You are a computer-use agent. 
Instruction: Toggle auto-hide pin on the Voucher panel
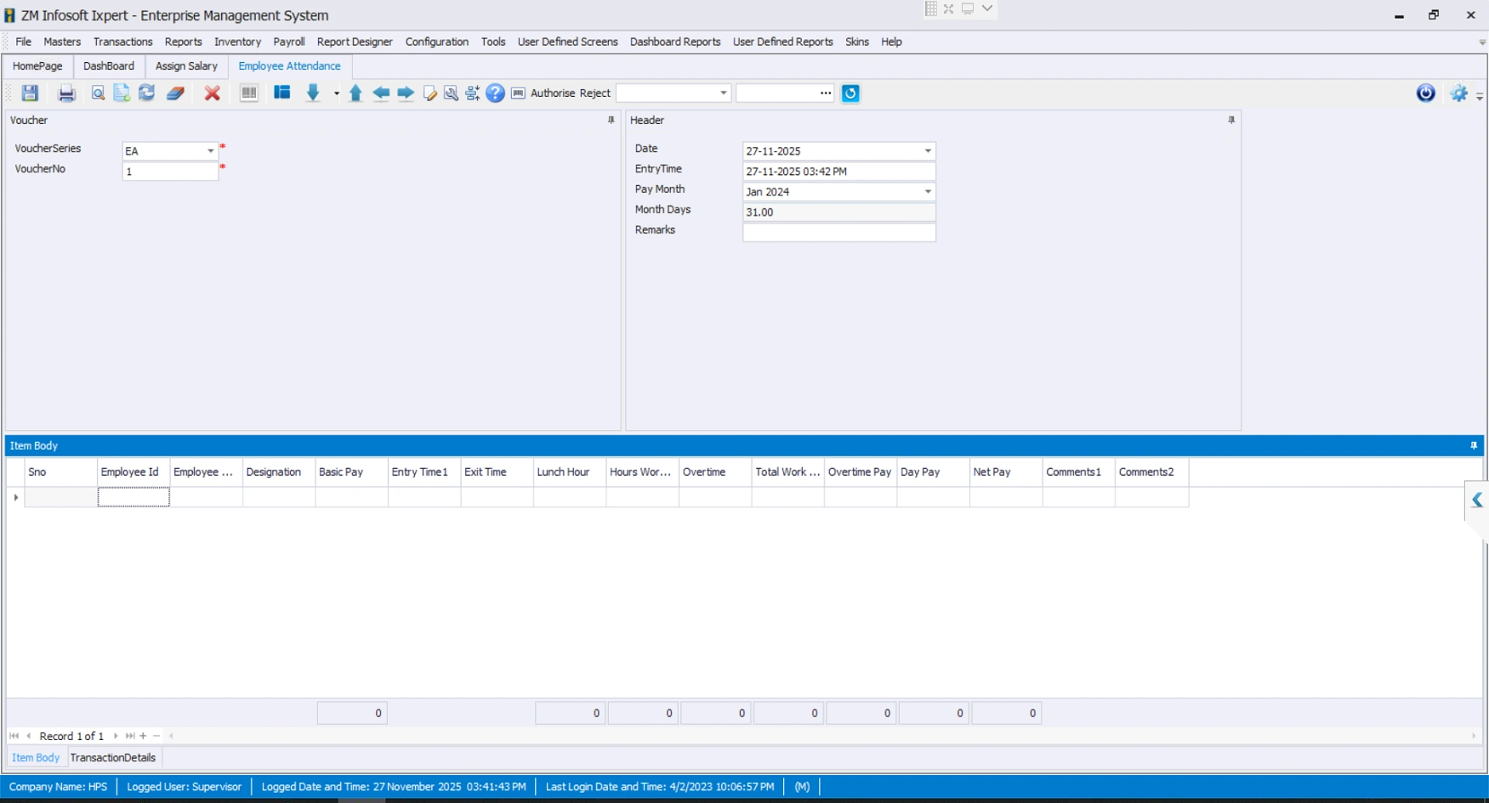(x=610, y=121)
